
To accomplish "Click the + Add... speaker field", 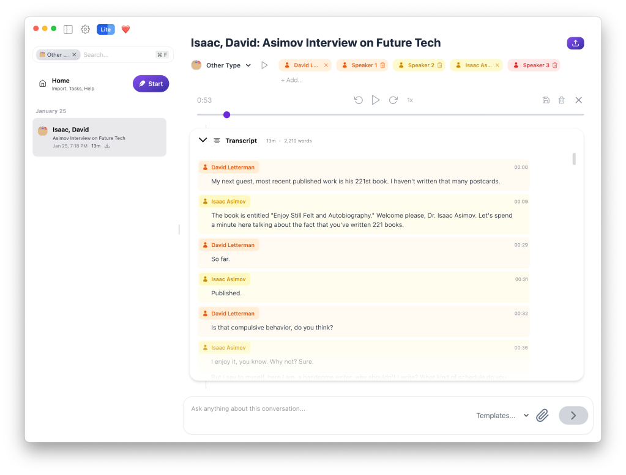I will [x=292, y=80].
